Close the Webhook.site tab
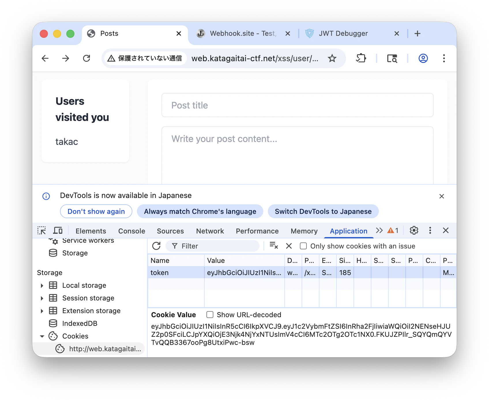This screenshot has height=400, width=489. click(287, 33)
